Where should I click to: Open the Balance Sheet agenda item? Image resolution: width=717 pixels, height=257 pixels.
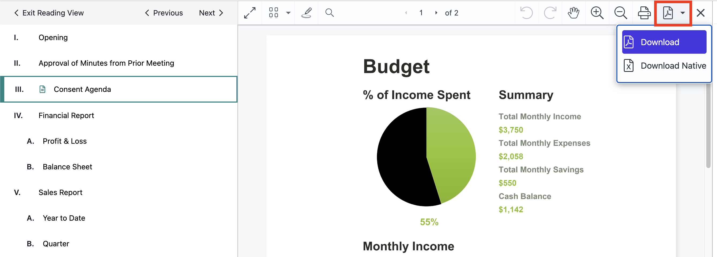coord(67,167)
